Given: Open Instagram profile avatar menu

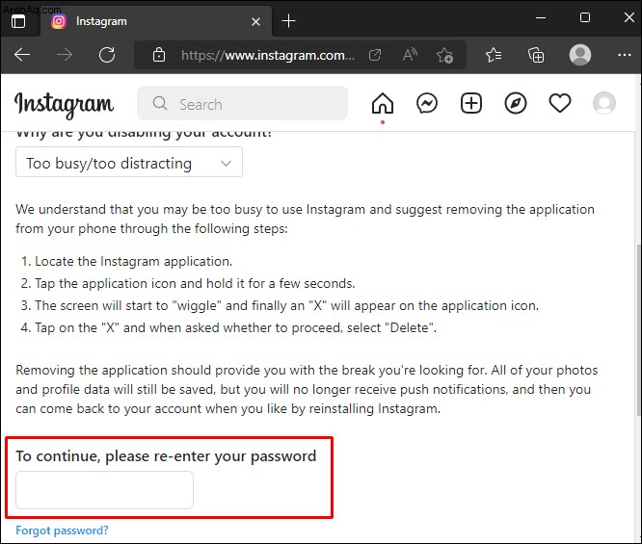Looking at the screenshot, I should 603,103.
